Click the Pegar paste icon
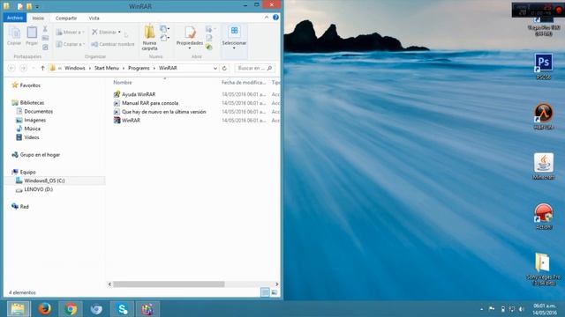The image size is (565, 317). point(32,36)
